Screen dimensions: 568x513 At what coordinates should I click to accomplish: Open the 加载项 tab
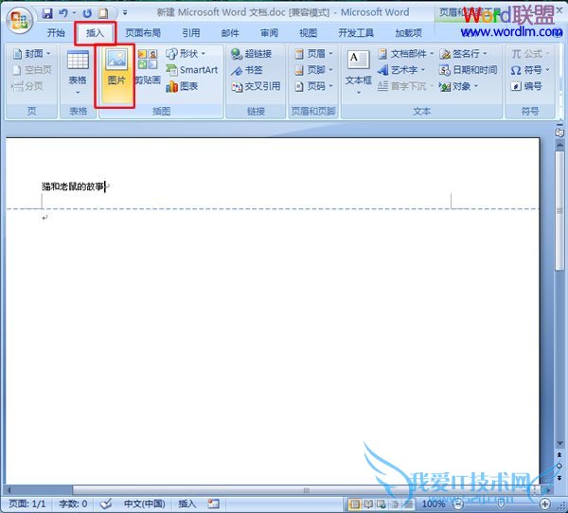409,33
